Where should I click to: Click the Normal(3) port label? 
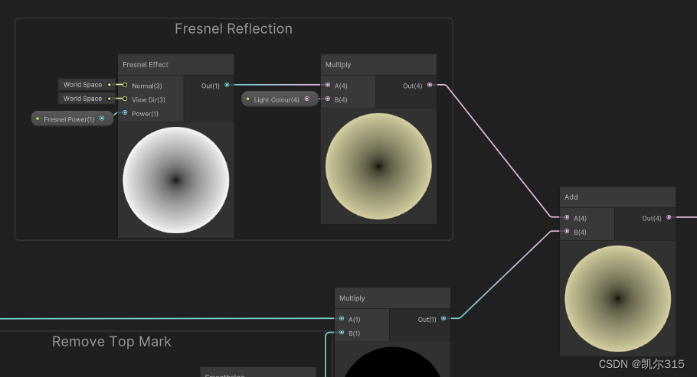[147, 86]
